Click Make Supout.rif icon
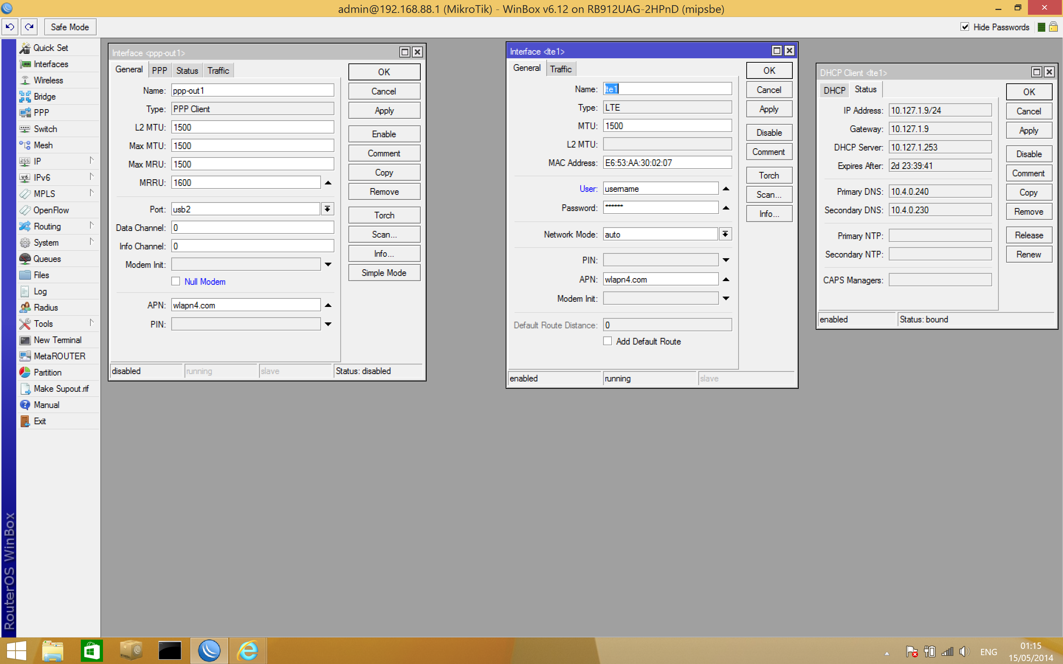Screen dimensions: 1063x664 click(25, 389)
